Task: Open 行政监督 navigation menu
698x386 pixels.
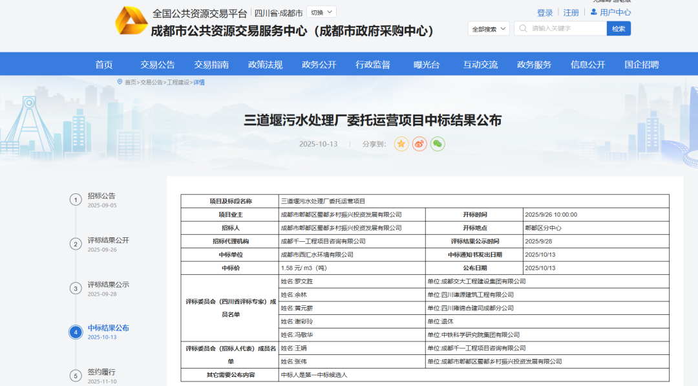Action: (373, 65)
